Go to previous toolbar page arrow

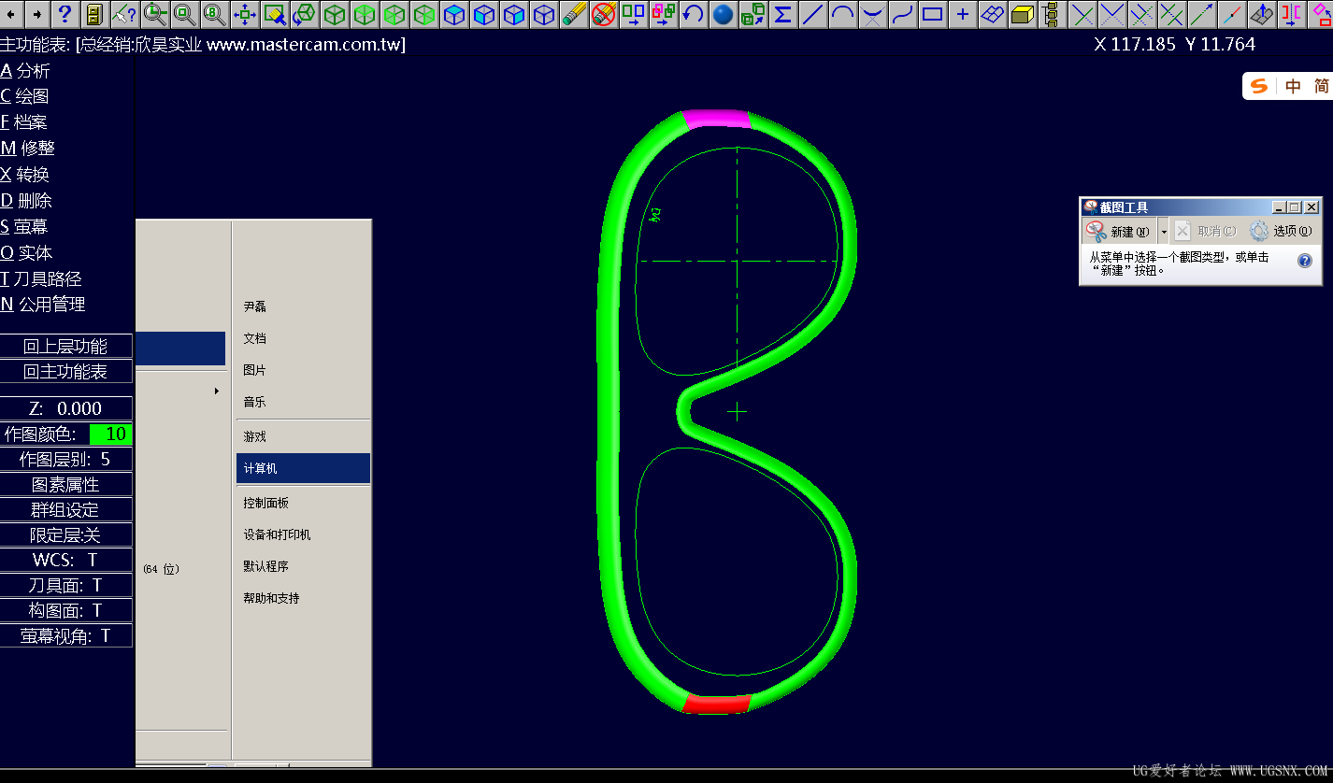click(10, 14)
